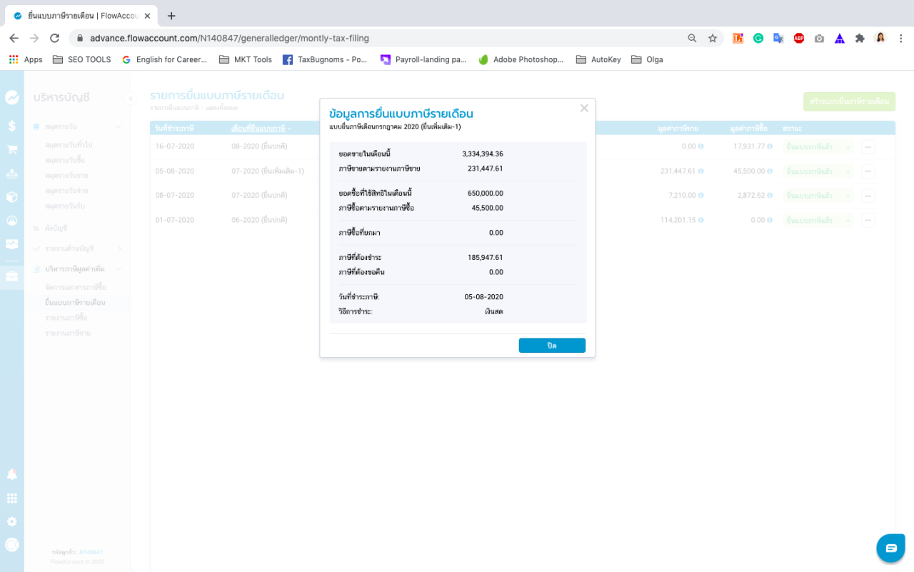
Task: Open the box products icon
Action: (x=12, y=197)
